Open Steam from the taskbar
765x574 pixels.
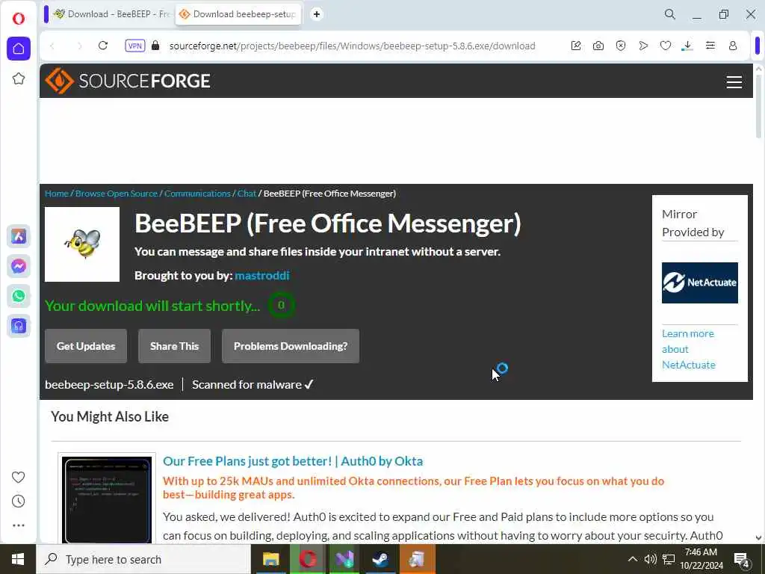[x=380, y=559]
